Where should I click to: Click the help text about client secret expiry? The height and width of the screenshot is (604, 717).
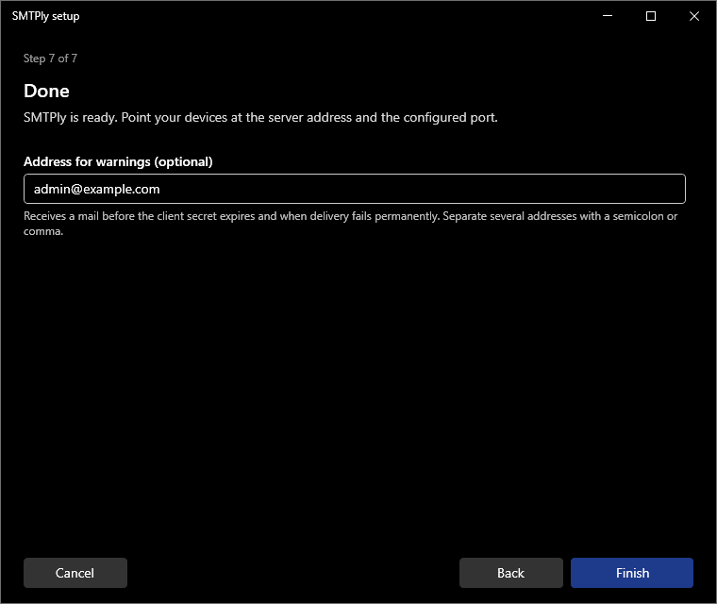[351, 224]
